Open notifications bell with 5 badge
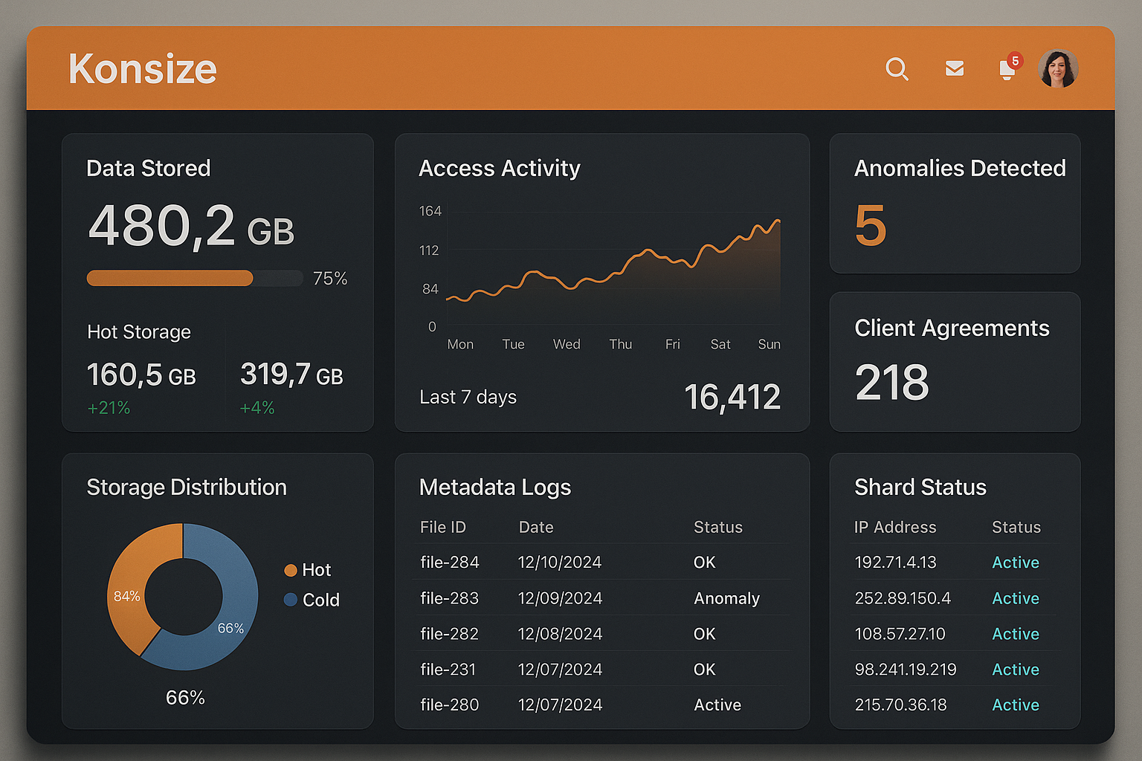 [x=1007, y=70]
